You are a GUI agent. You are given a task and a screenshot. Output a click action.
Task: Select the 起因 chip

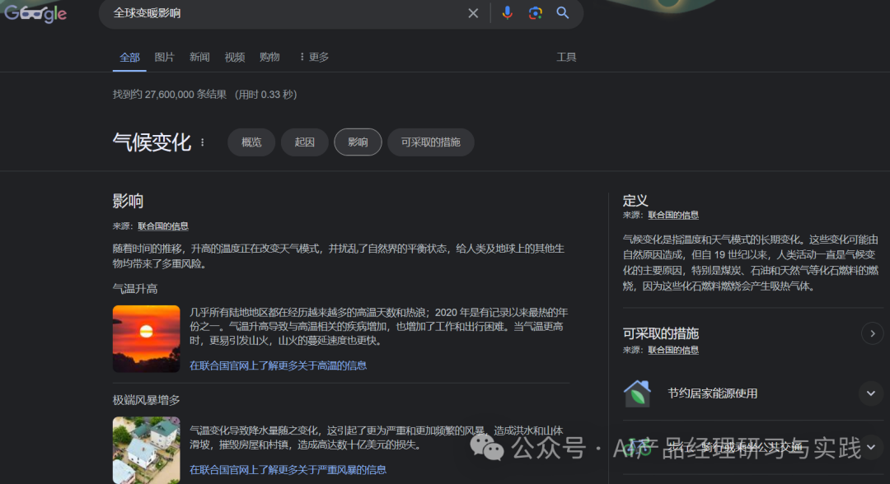(304, 142)
